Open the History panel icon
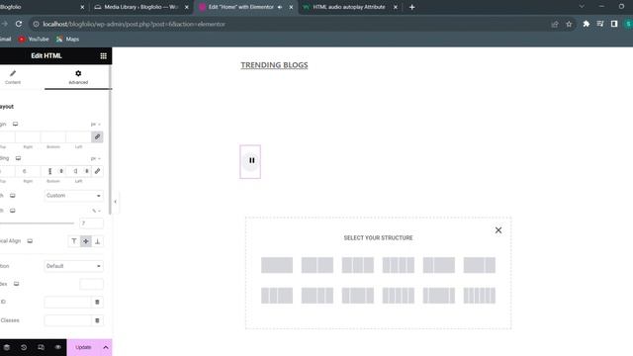The height and width of the screenshot is (356, 633). click(24, 347)
